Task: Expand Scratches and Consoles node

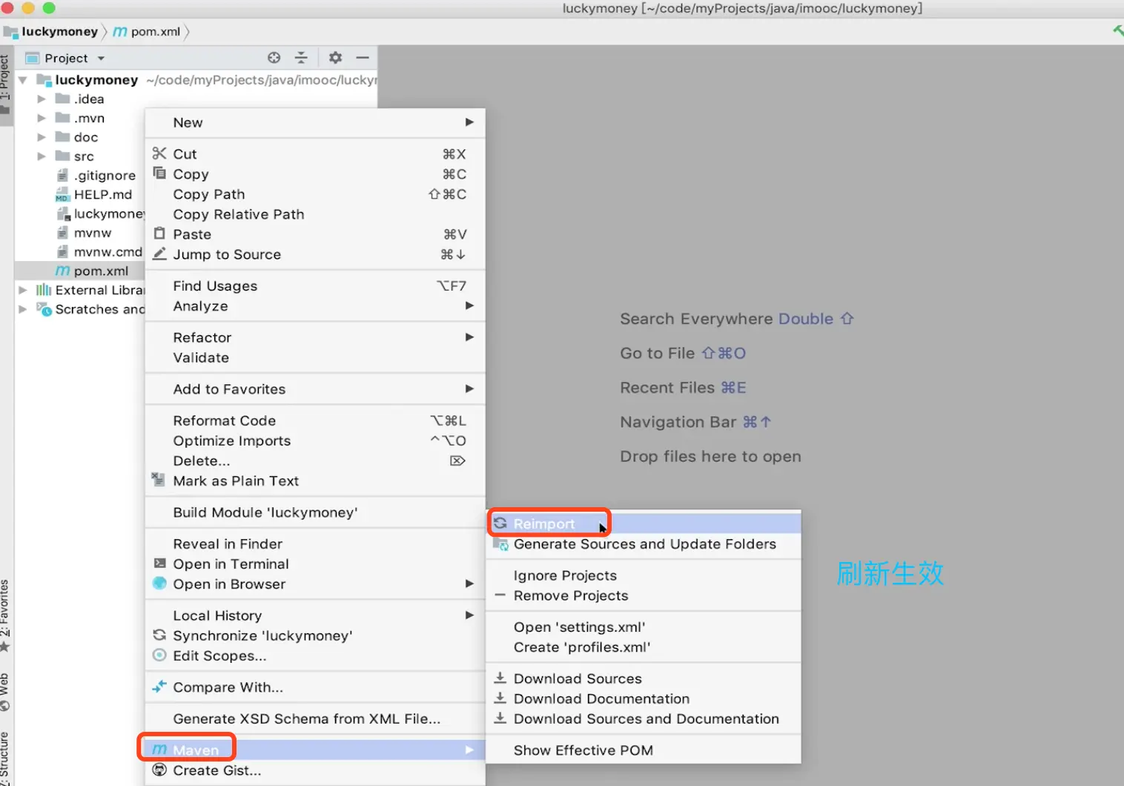Action: click(23, 309)
